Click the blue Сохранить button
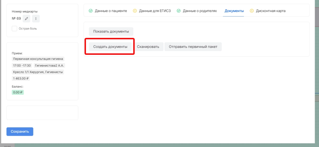 tap(20, 131)
